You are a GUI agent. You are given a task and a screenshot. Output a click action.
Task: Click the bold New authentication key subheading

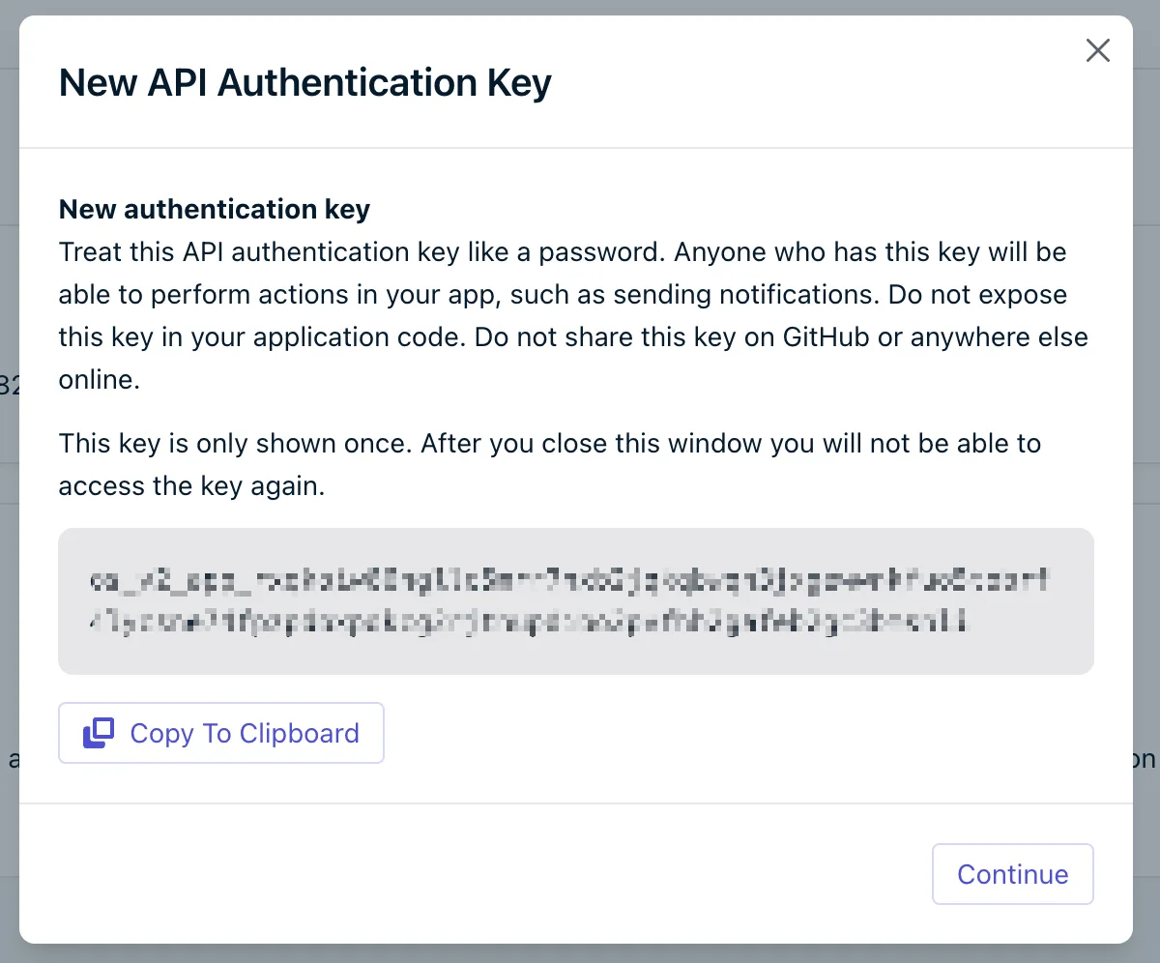[215, 209]
